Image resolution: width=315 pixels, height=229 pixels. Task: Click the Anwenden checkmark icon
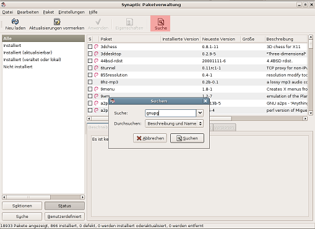pos(98,22)
